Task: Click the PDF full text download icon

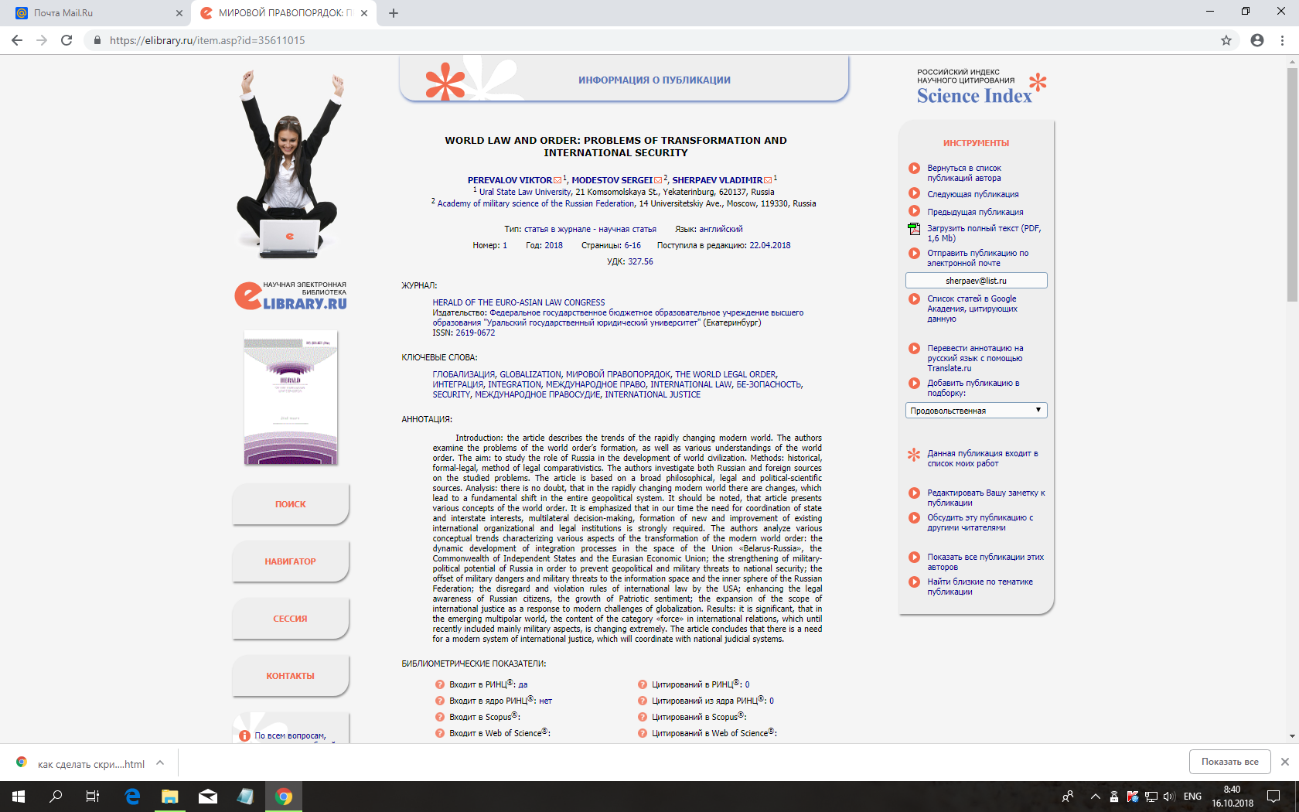Action: pos(914,229)
